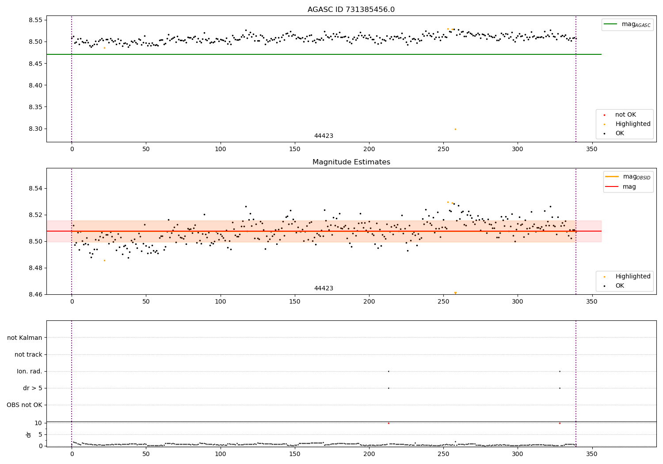Click the 'dr > 5' row label

33,388
